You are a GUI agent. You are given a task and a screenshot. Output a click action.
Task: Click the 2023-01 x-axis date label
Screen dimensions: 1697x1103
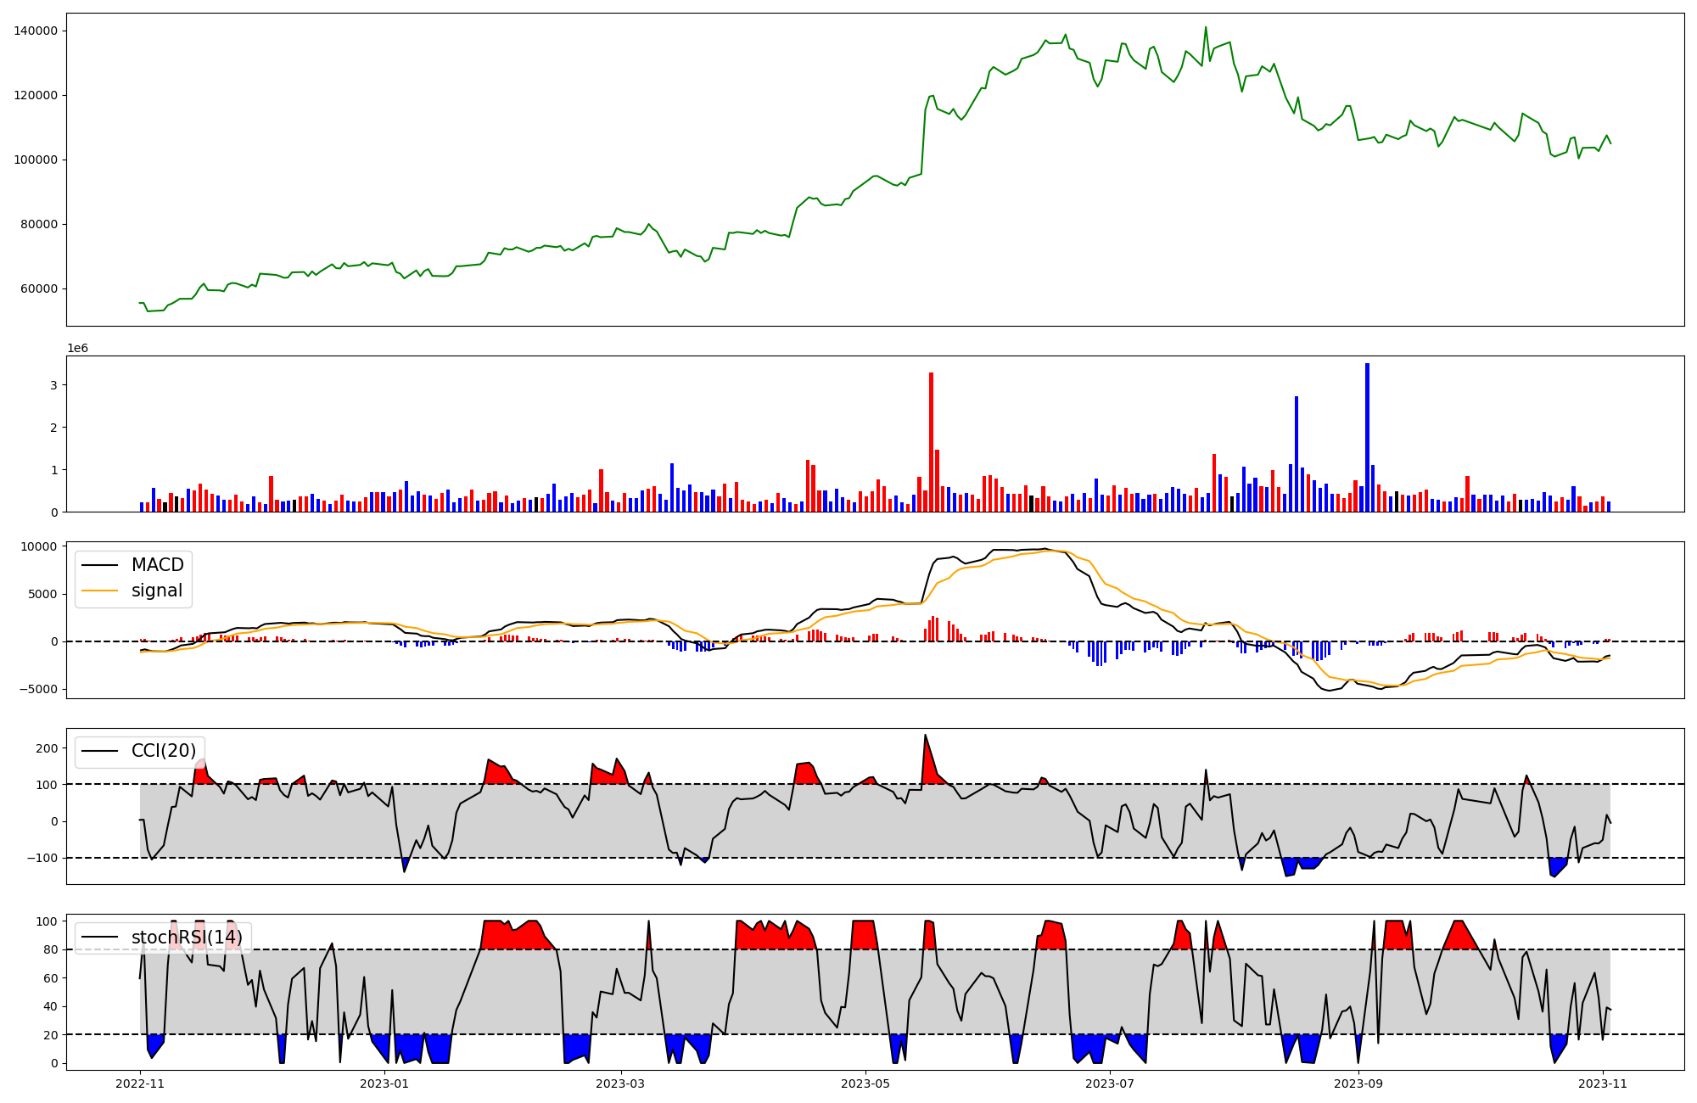[x=385, y=1083]
